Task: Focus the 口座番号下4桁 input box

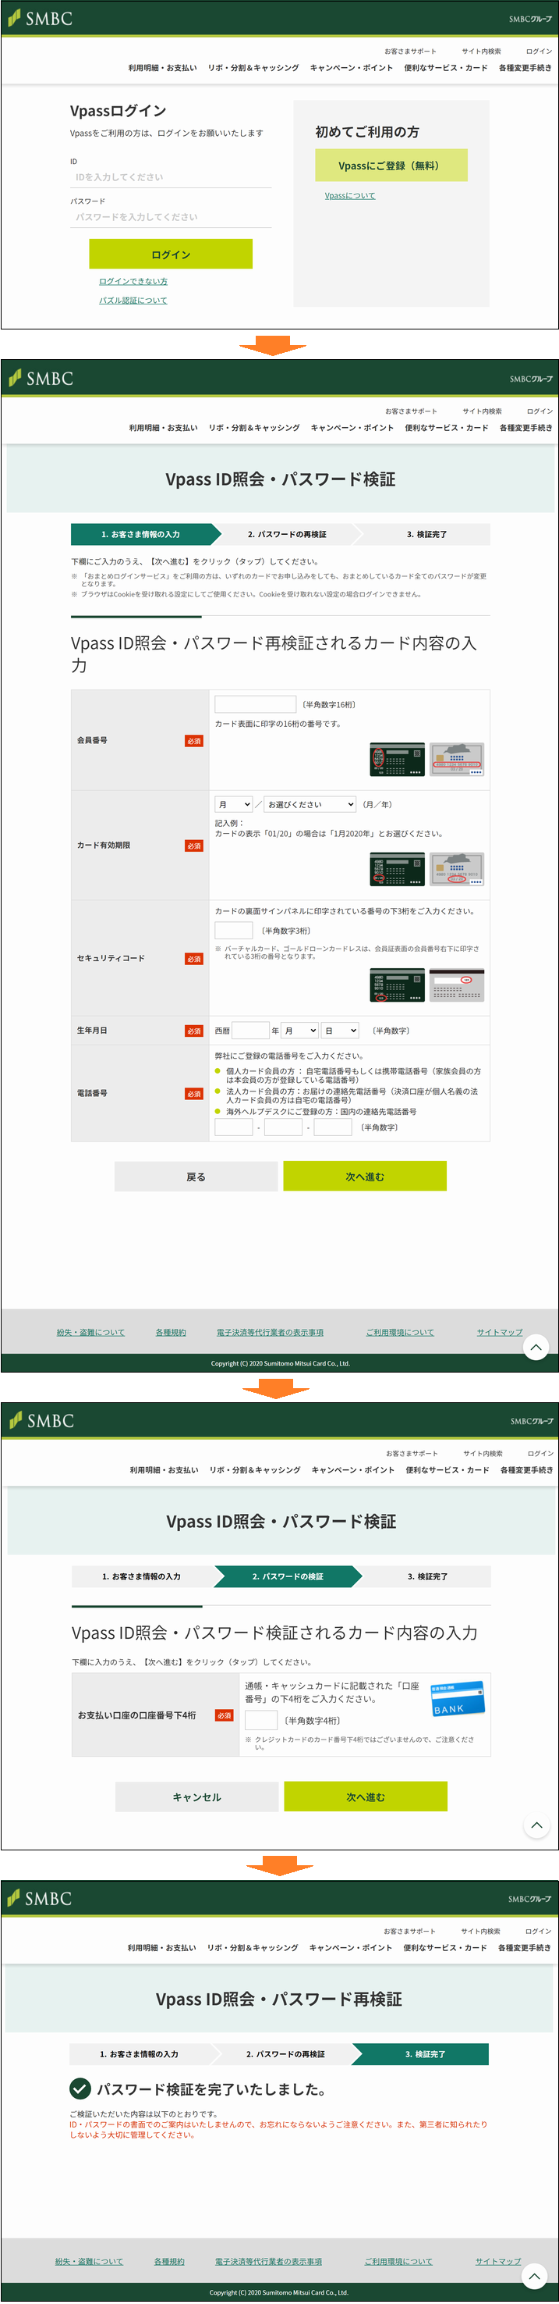Action: (x=260, y=1720)
